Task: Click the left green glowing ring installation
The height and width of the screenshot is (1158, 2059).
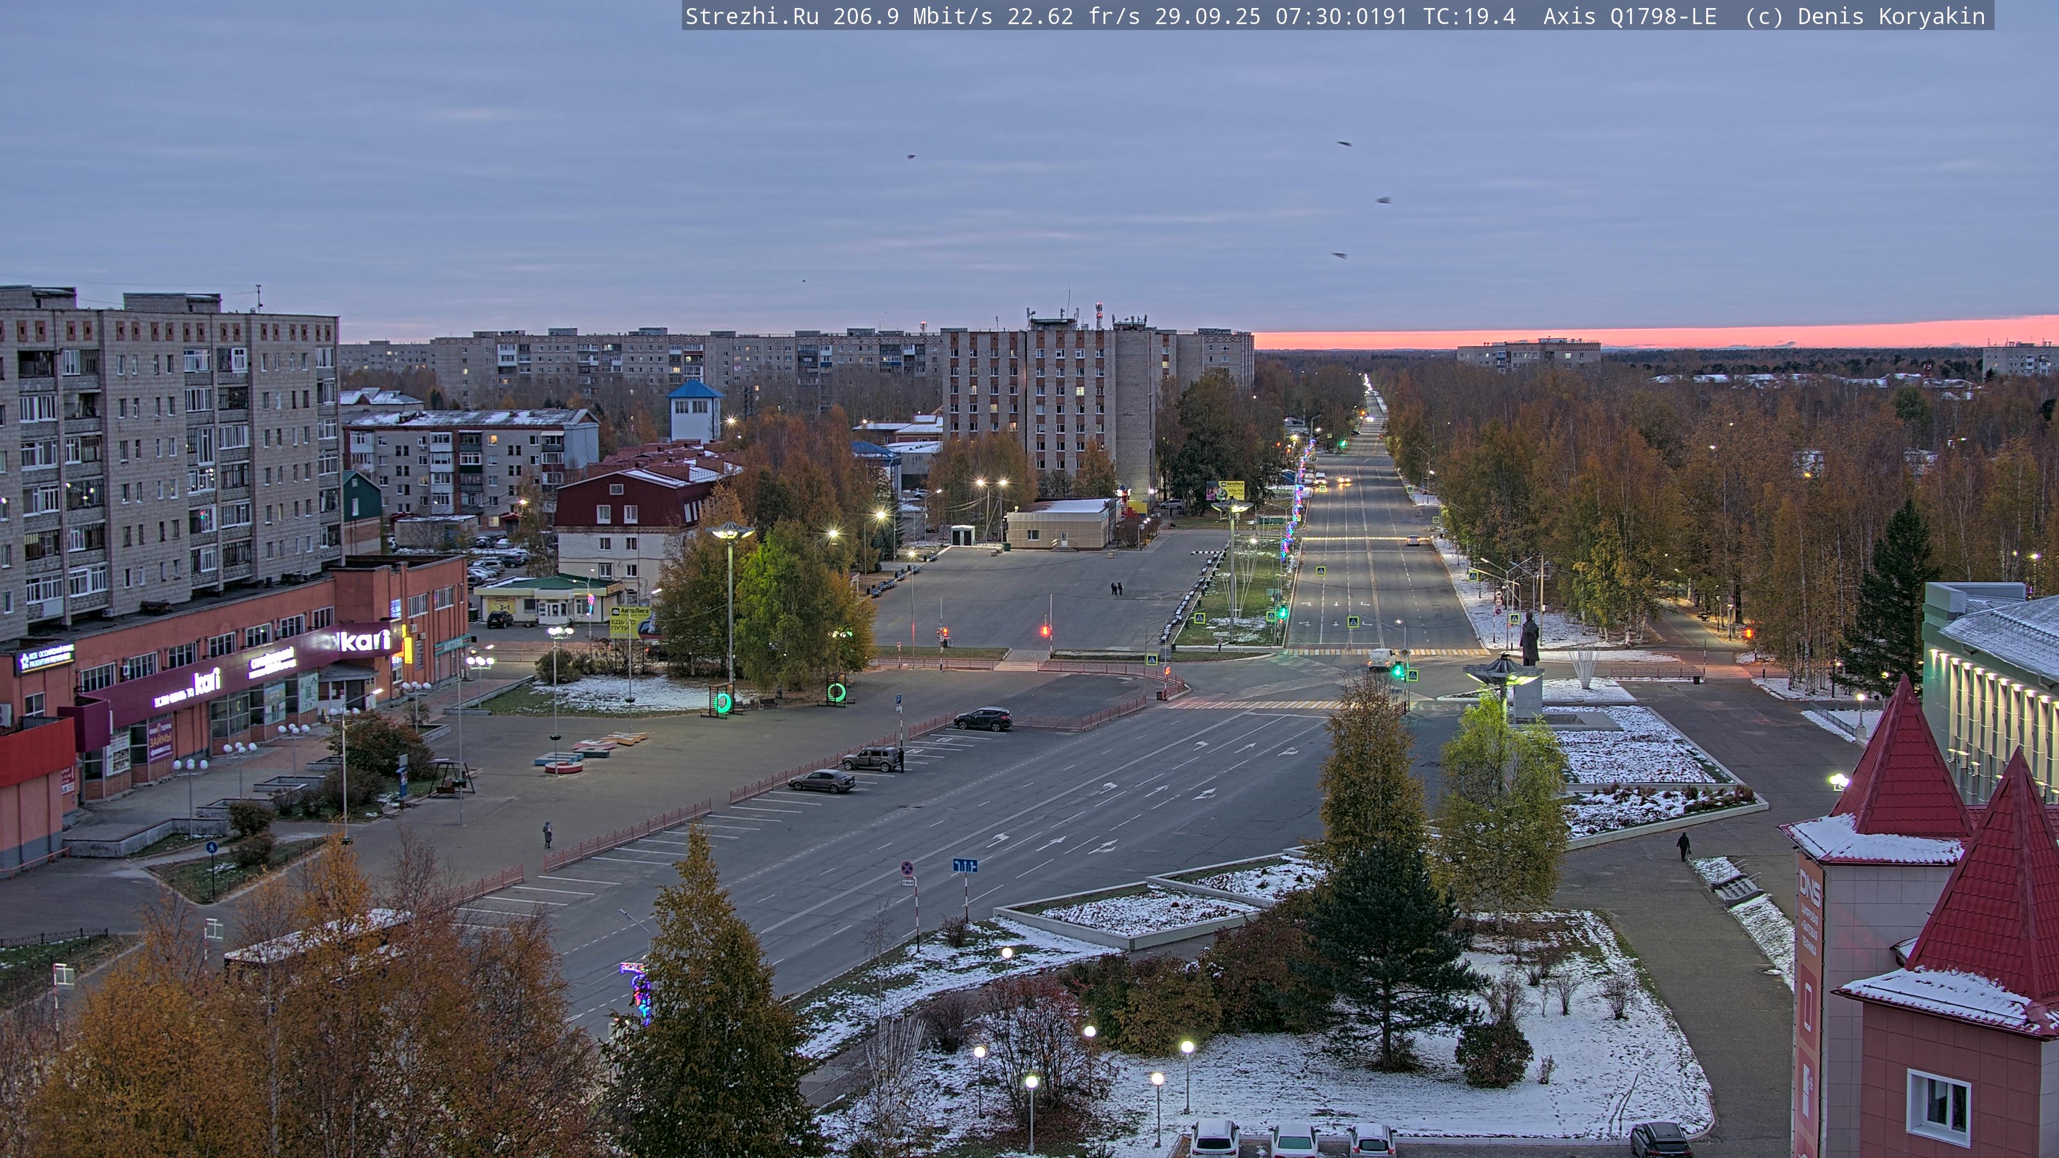Action: [x=723, y=702]
